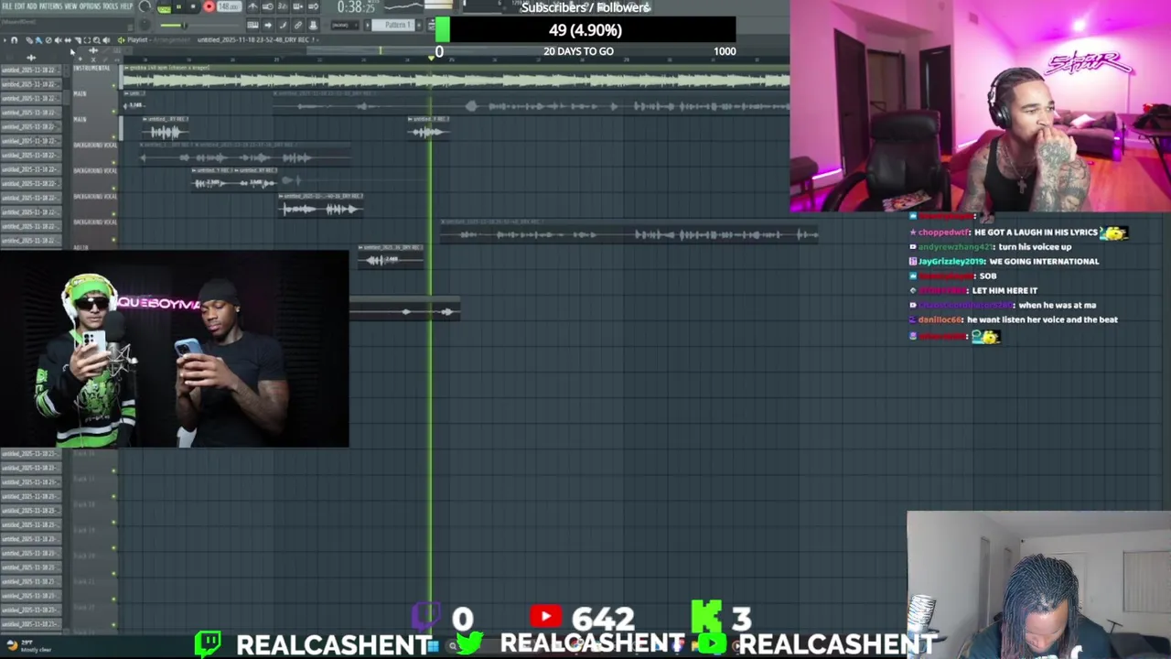The image size is (1171, 659).
Task: Click the 0:38:25 time display
Action: point(357,7)
